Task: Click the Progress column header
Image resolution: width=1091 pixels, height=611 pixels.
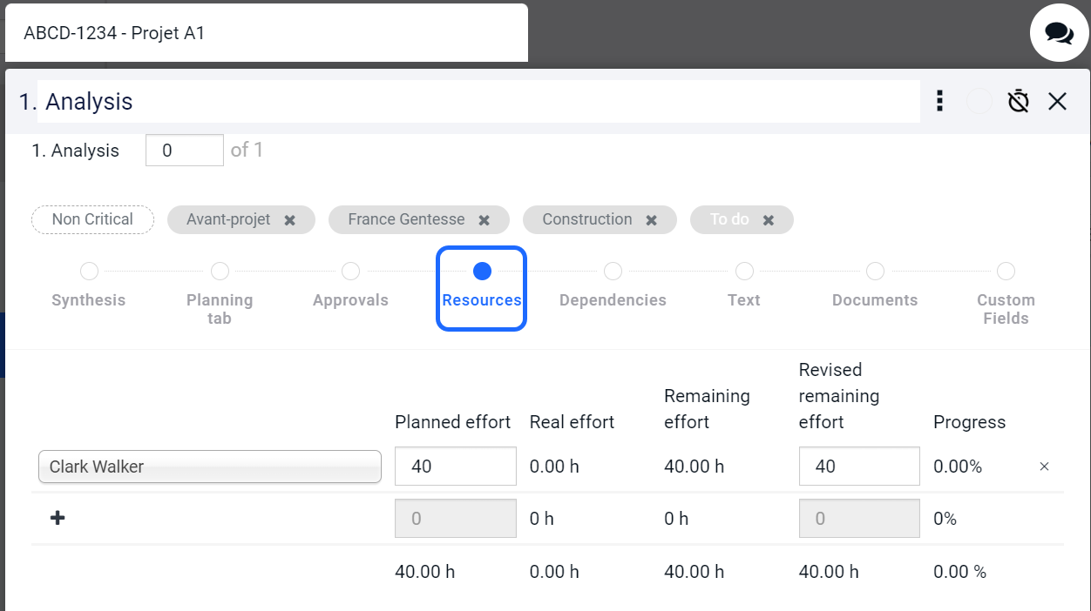Action: [969, 422]
